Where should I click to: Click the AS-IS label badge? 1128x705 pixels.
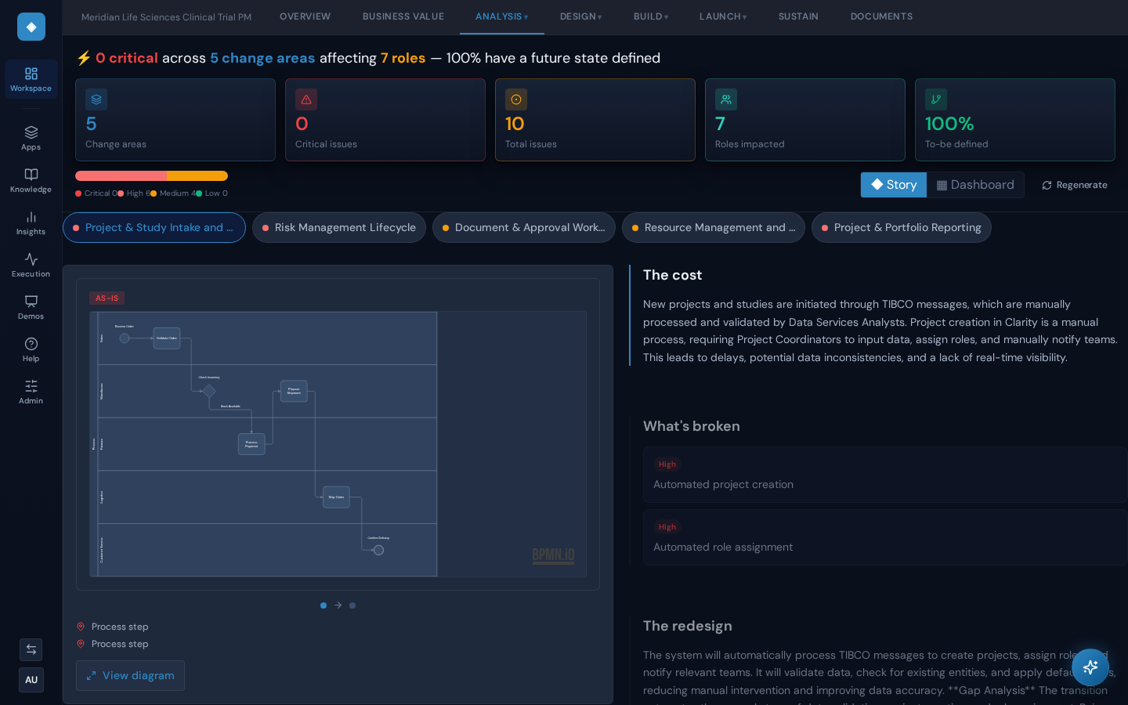(x=107, y=298)
